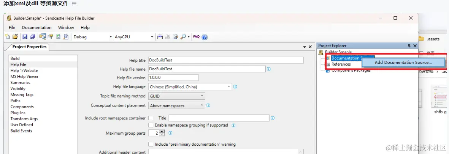Screen dimensions: 449x154
Task: Click the New Project toolbar icon
Action: 8,36
